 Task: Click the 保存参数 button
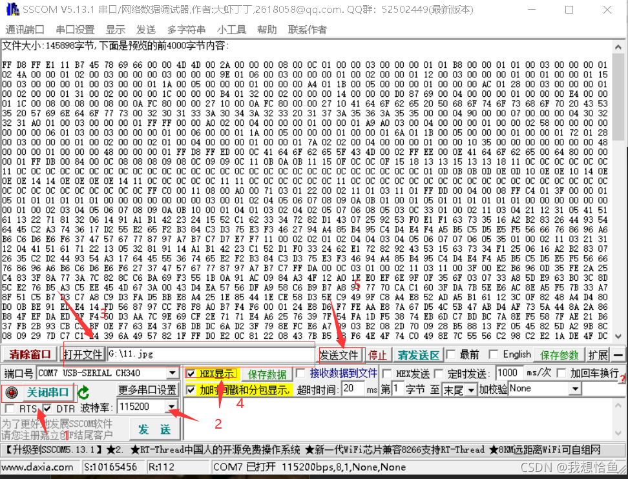[559, 355]
